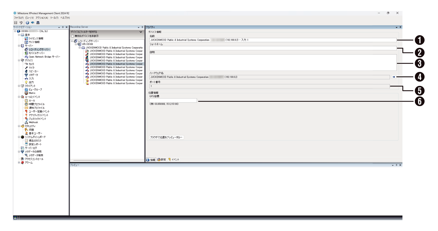Open the ヘルプ(H) menu
Image resolution: width=438 pixels, height=231 pixels.
tap(65, 18)
